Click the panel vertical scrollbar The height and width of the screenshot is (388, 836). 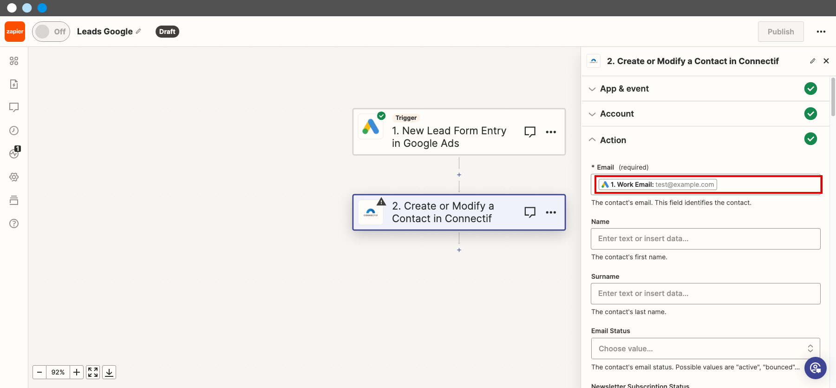point(833,97)
